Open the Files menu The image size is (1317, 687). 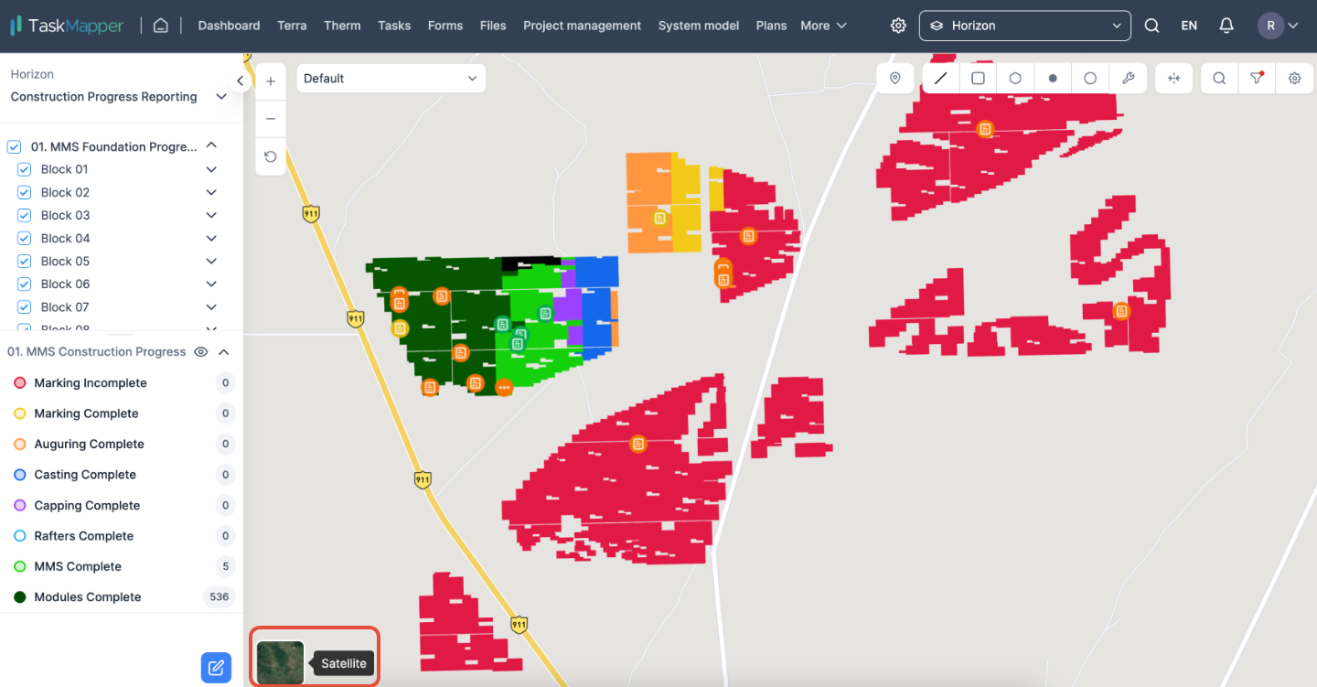point(493,26)
